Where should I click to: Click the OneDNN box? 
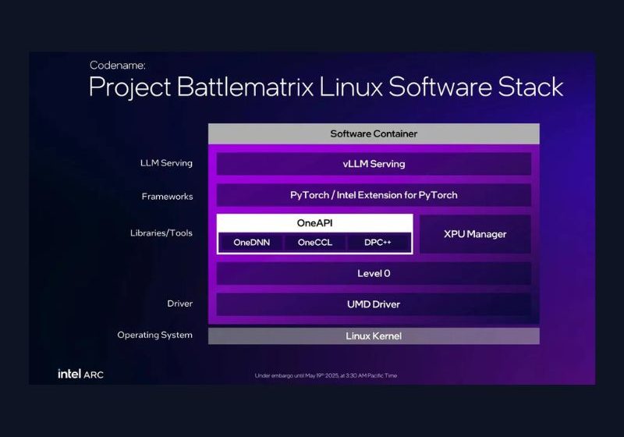pos(251,243)
